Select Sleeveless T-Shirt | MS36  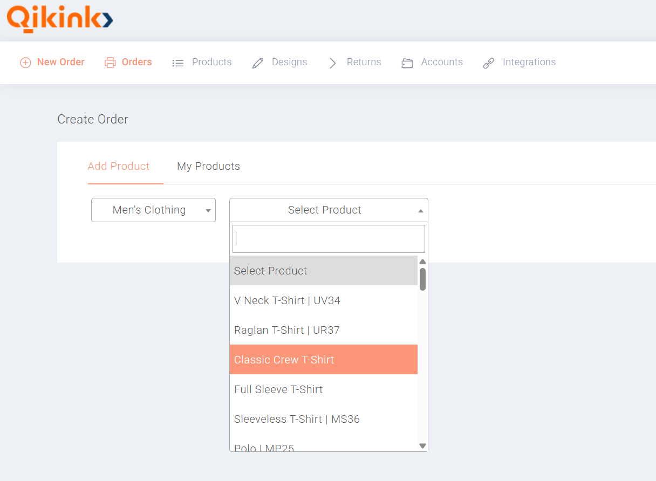pos(324,419)
